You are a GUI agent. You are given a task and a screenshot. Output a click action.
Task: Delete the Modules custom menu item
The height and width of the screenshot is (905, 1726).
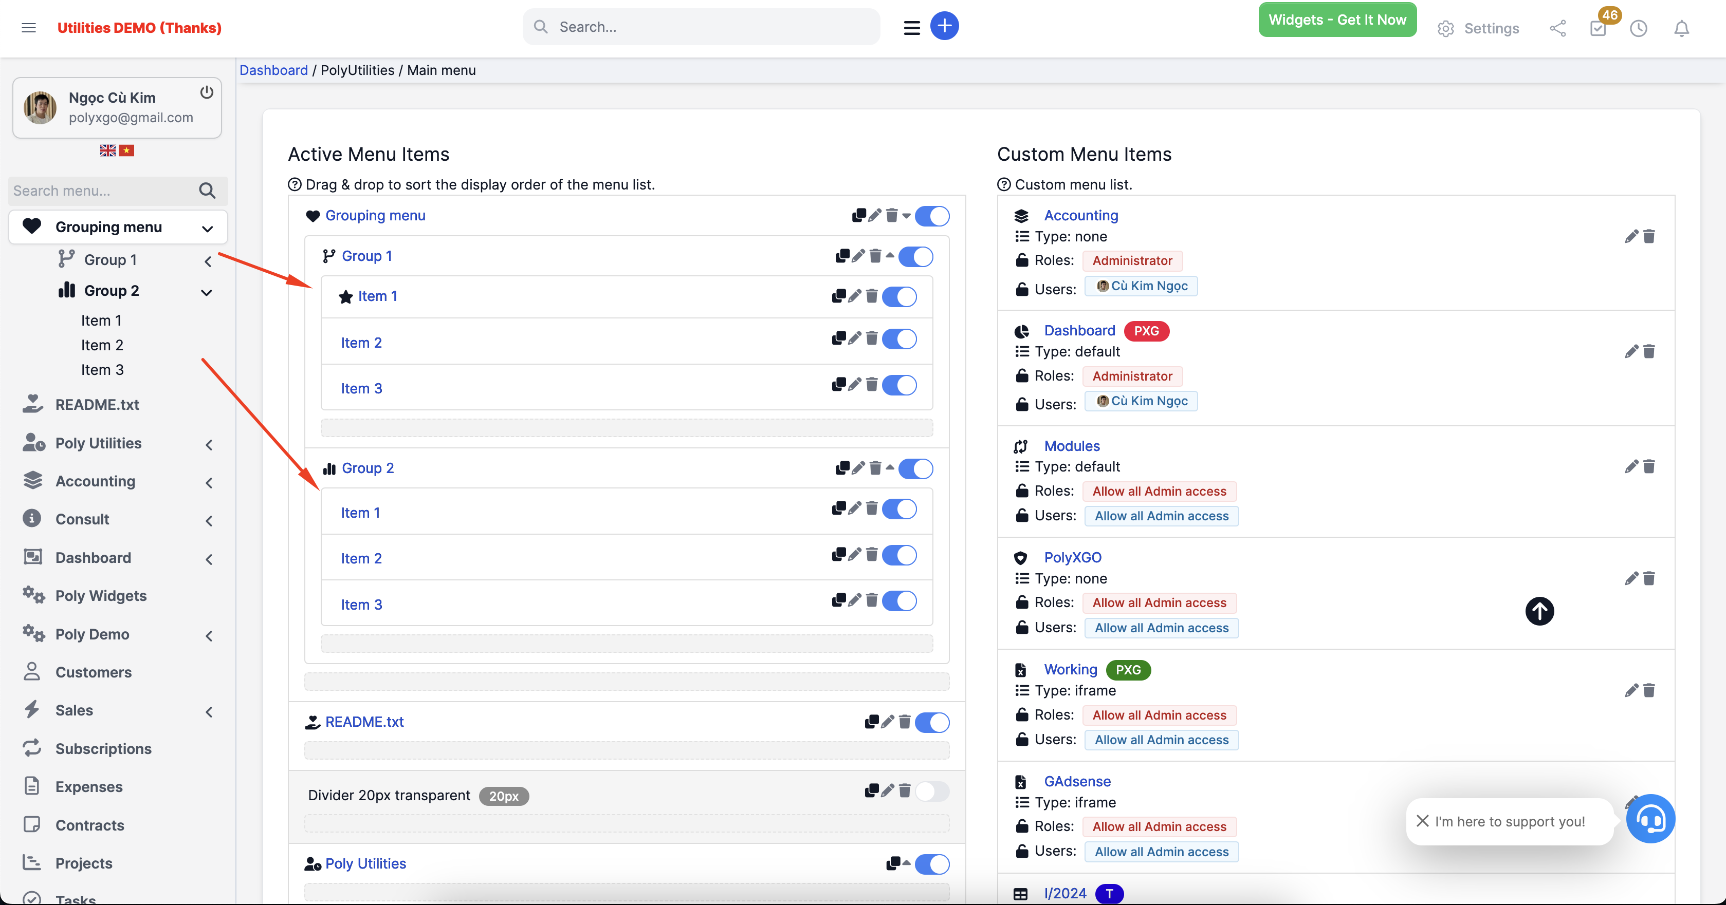pyautogui.click(x=1649, y=466)
